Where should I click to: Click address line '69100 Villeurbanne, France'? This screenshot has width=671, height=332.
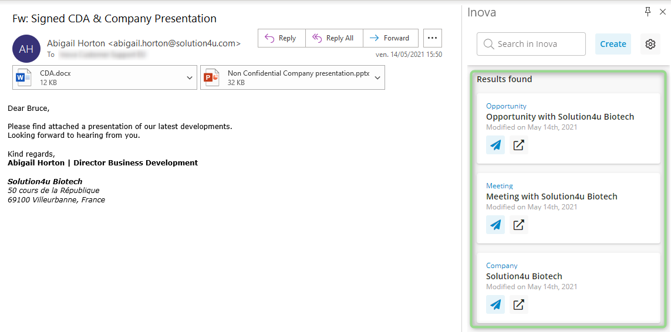tap(56, 199)
